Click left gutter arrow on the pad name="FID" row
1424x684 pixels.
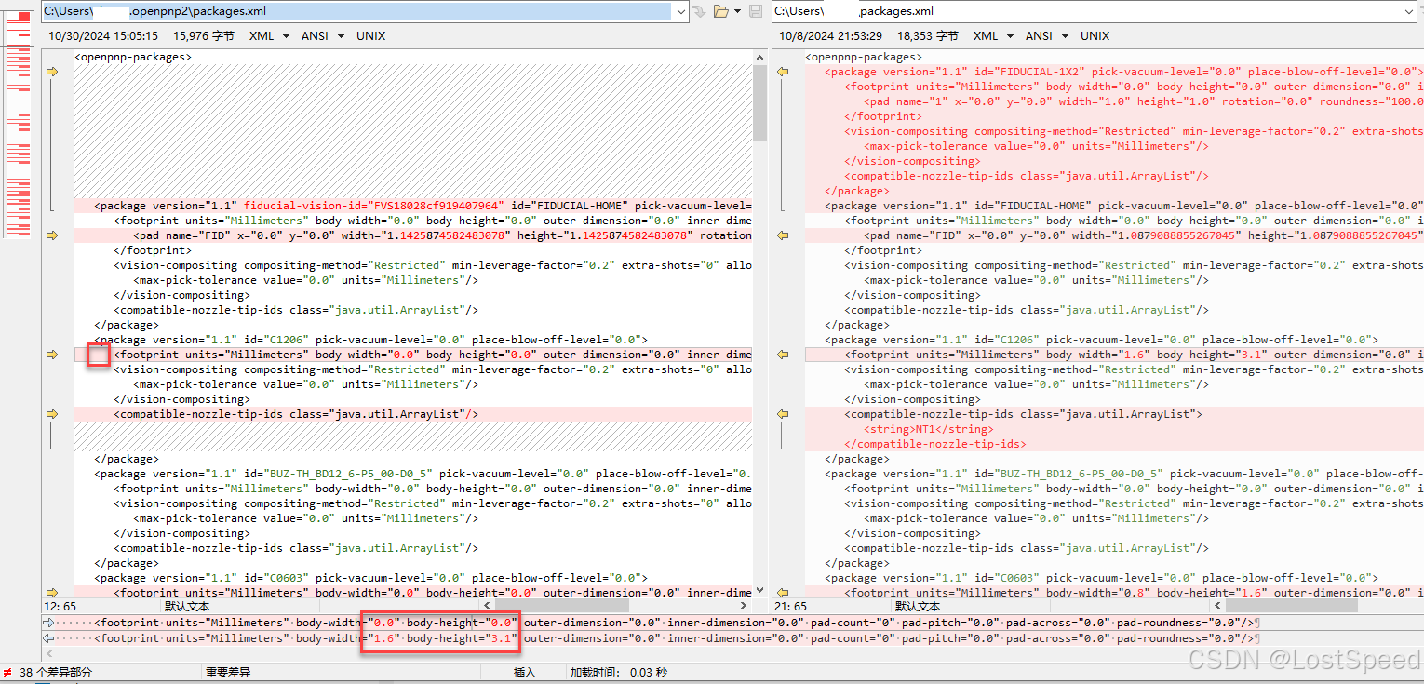53,235
